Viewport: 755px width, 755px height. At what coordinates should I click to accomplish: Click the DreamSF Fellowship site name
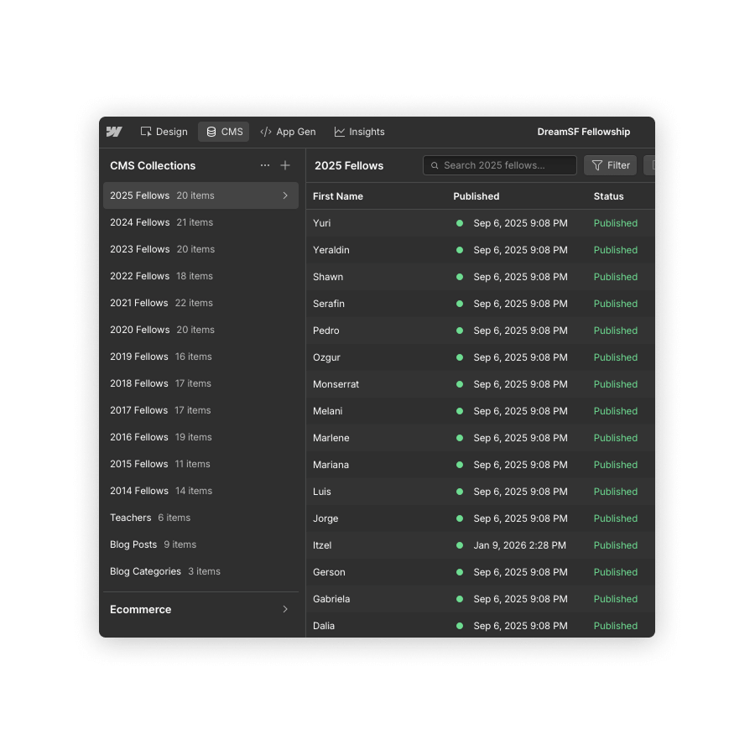pos(584,132)
